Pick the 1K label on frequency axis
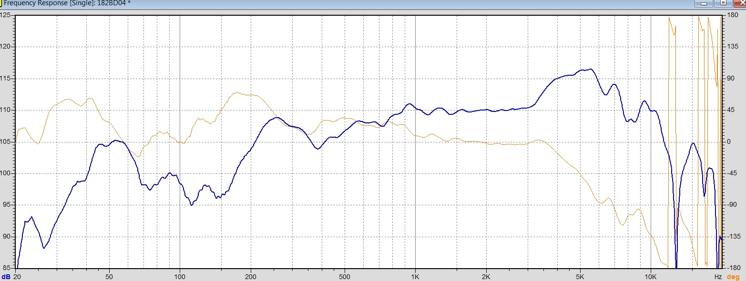Image resolution: width=746 pixels, height=281 pixels. tap(415, 277)
